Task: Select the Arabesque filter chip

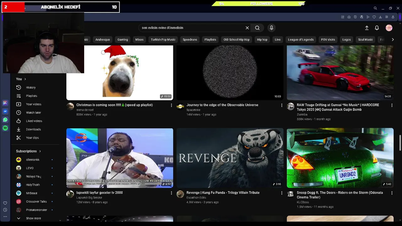Action: pyautogui.click(x=103, y=40)
